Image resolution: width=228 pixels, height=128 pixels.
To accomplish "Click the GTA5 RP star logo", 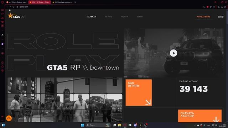I will point(16,16).
